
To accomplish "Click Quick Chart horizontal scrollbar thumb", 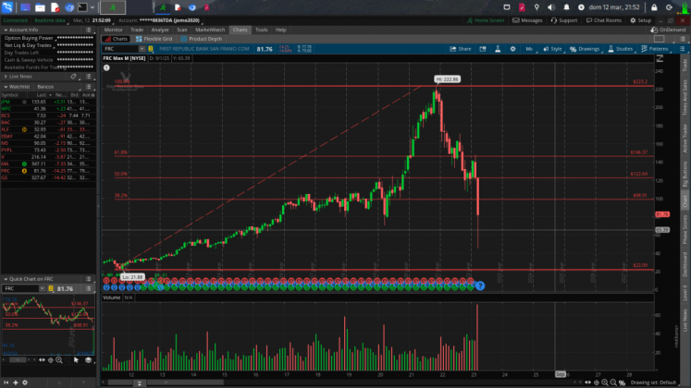I will click(18, 360).
